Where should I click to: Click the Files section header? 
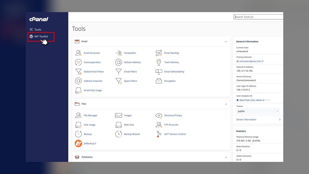(x=151, y=104)
